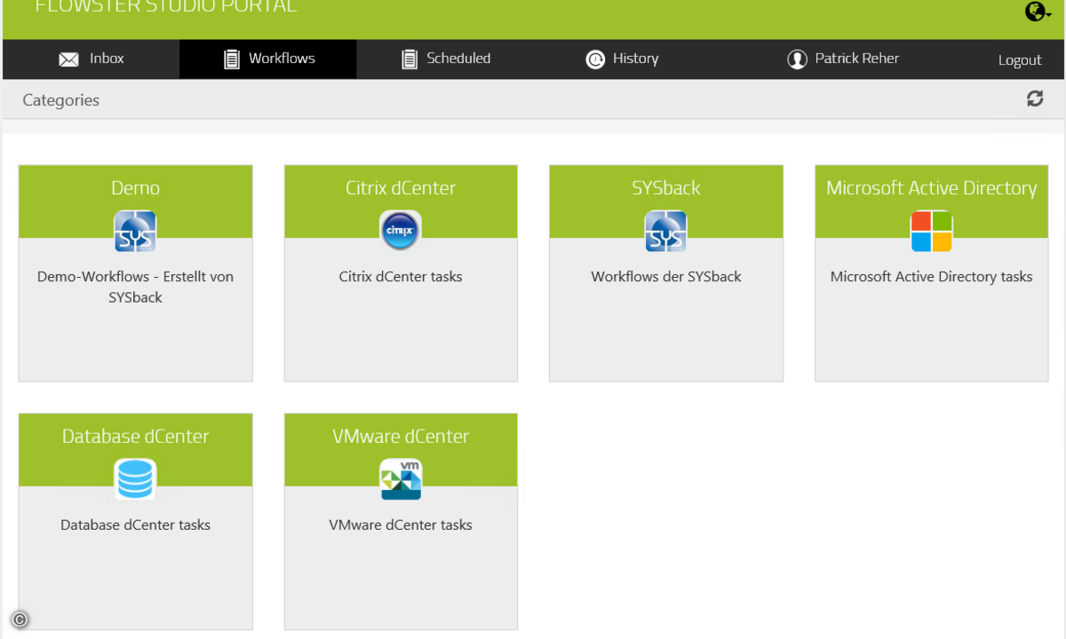The height and width of the screenshot is (639, 1066).
Task: Click the Flowster Studio Portal title
Action: click(x=166, y=7)
